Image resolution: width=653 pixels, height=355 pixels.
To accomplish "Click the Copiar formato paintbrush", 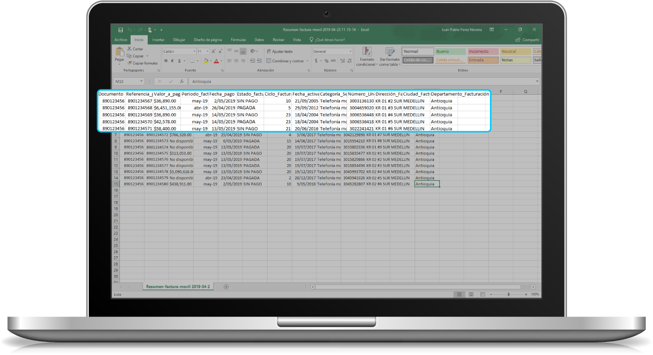I will pyautogui.click(x=142, y=63).
